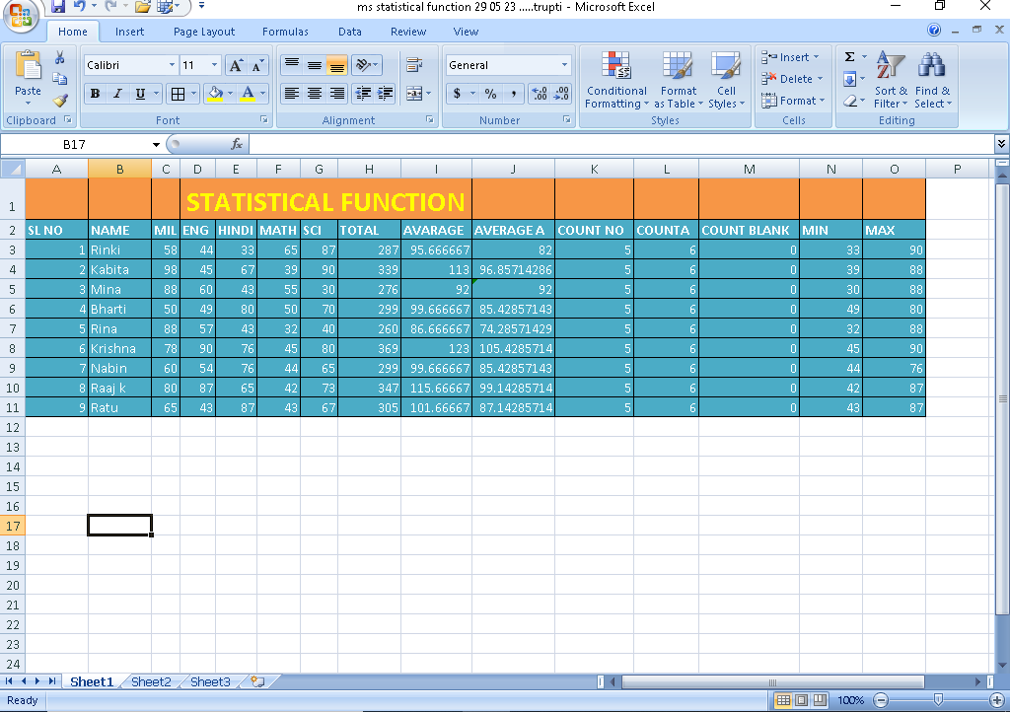Switch to Page Layout view in status bar
This screenshot has width=1010, height=712.
click(801, 700)
